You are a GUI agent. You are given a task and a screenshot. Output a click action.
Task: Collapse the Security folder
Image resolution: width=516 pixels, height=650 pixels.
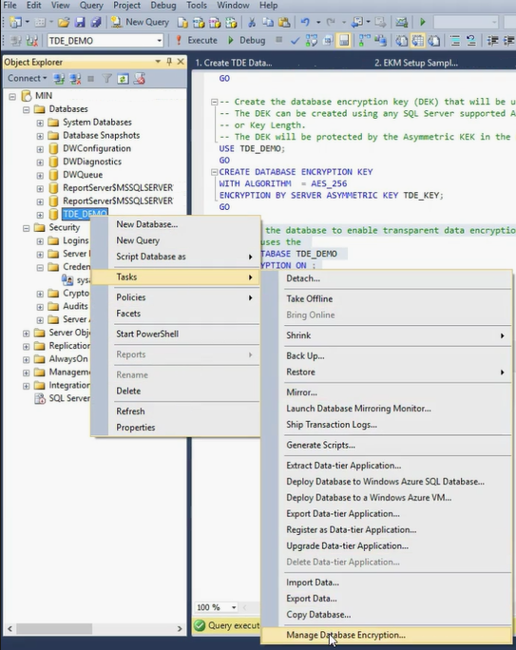26,228
